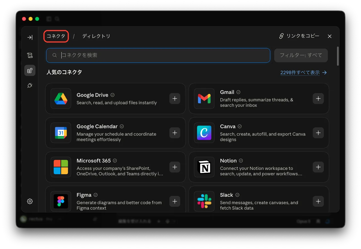The height and width of the screenshot is (249, 361).
Task: Collapse the sidebar with the arrow icon
Action: point(30,37)
